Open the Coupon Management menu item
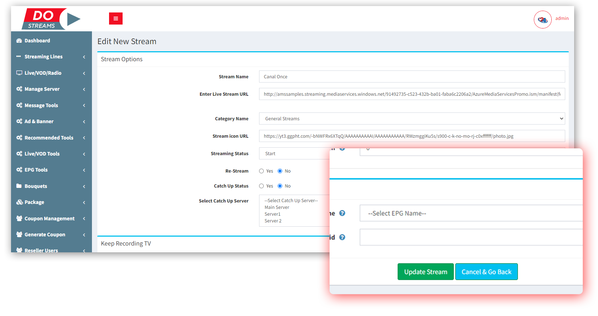 [x=49, y=218]
